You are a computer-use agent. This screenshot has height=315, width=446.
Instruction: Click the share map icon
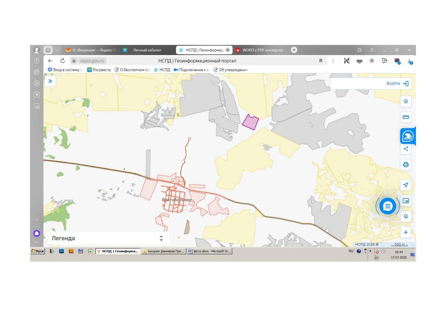[406, 149]
